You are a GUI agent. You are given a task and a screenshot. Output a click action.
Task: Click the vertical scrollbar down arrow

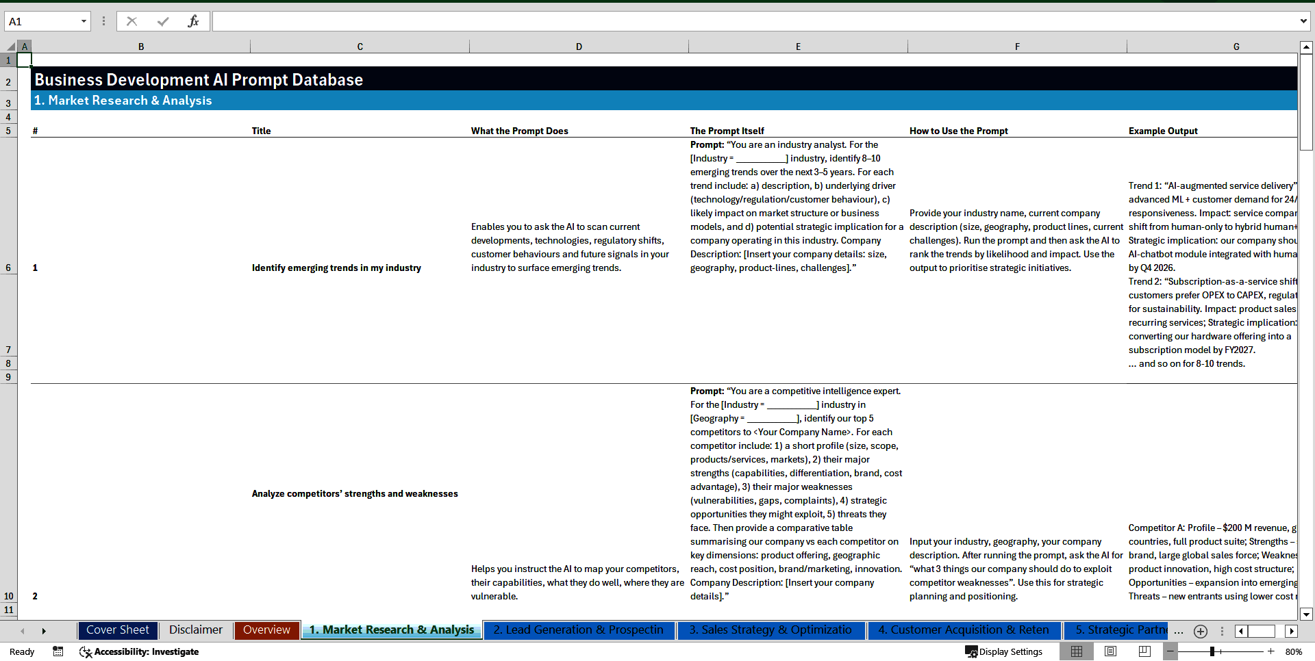point(1307,614)
